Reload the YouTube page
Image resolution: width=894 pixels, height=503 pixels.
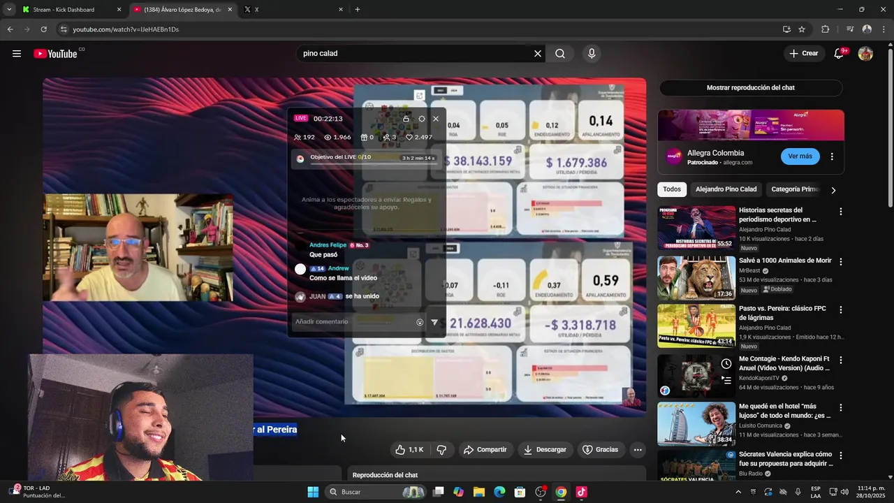pyautogui.click(x=43, y=29)
